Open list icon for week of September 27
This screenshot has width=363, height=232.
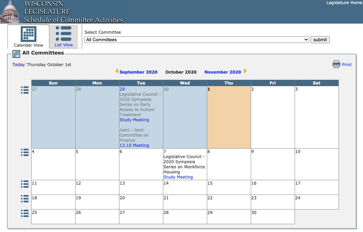point(25,90)
